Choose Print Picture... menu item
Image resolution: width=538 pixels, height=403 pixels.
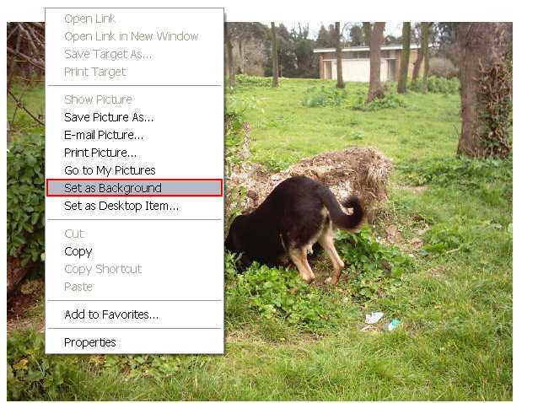pos(134,153)
